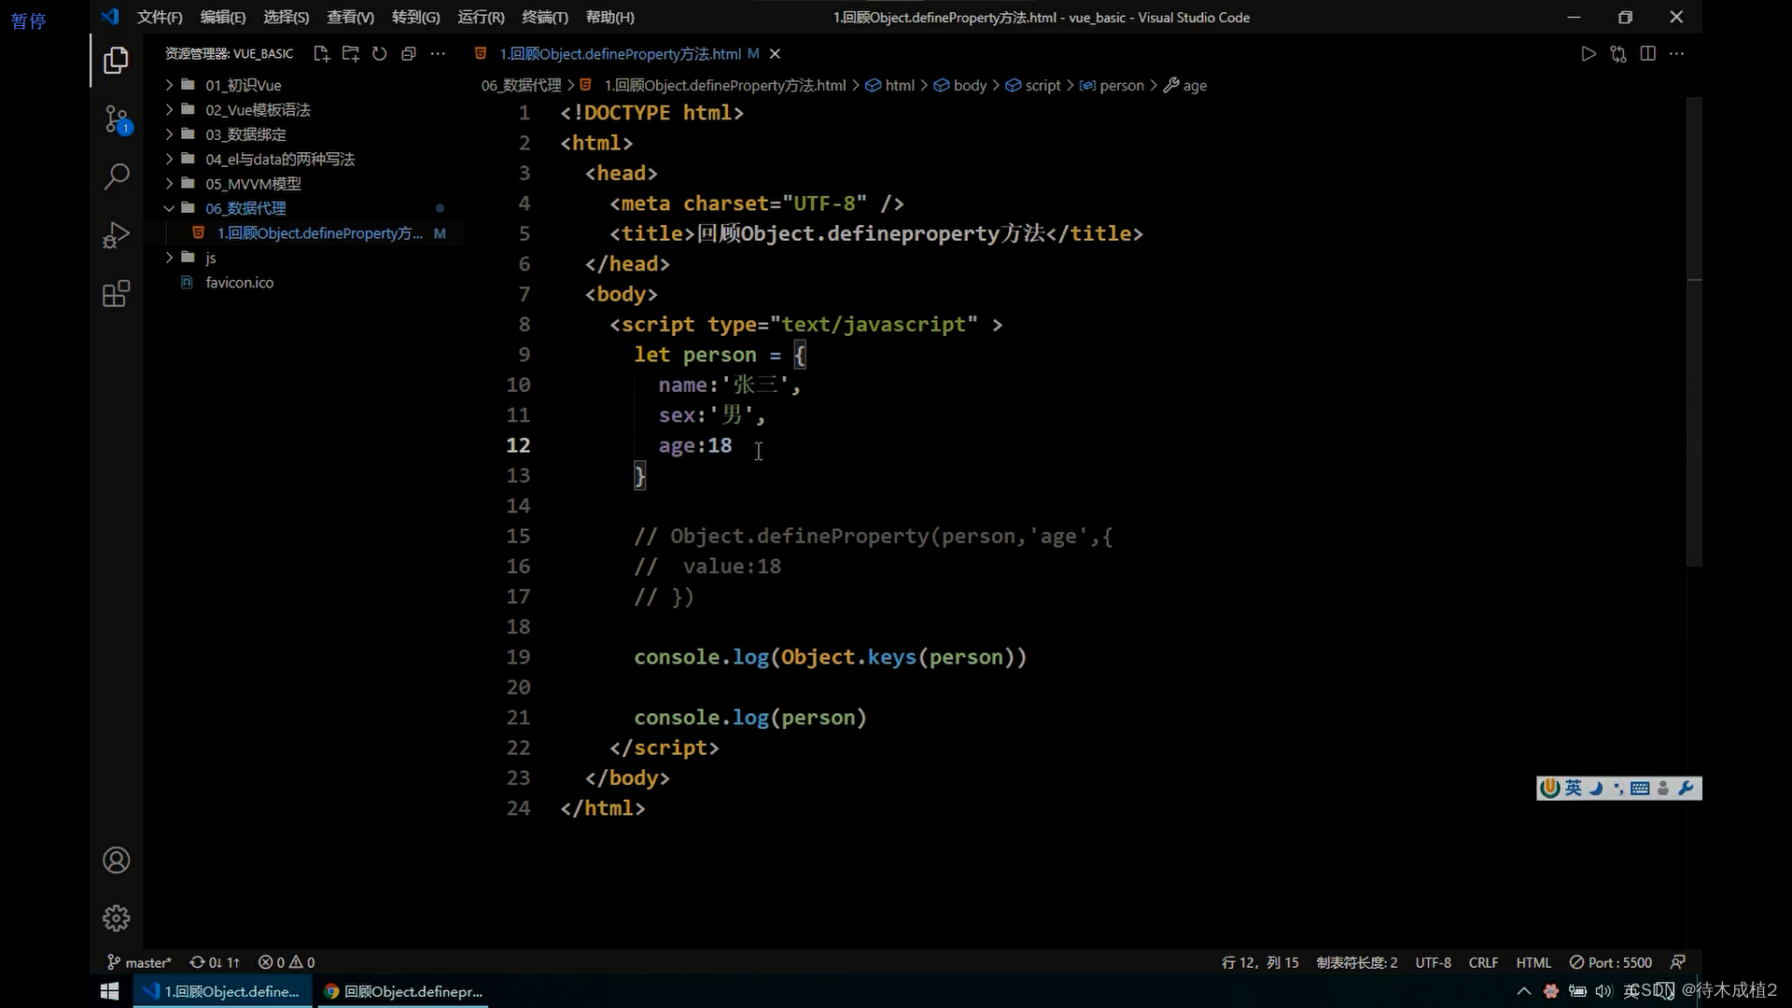Open the 终端(T) menu
Image resolution: width=1792 pixels, height=1008 pixels.
(545, 17)
